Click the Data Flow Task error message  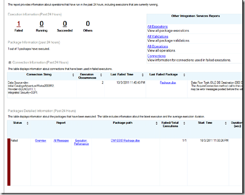(217, 86)
